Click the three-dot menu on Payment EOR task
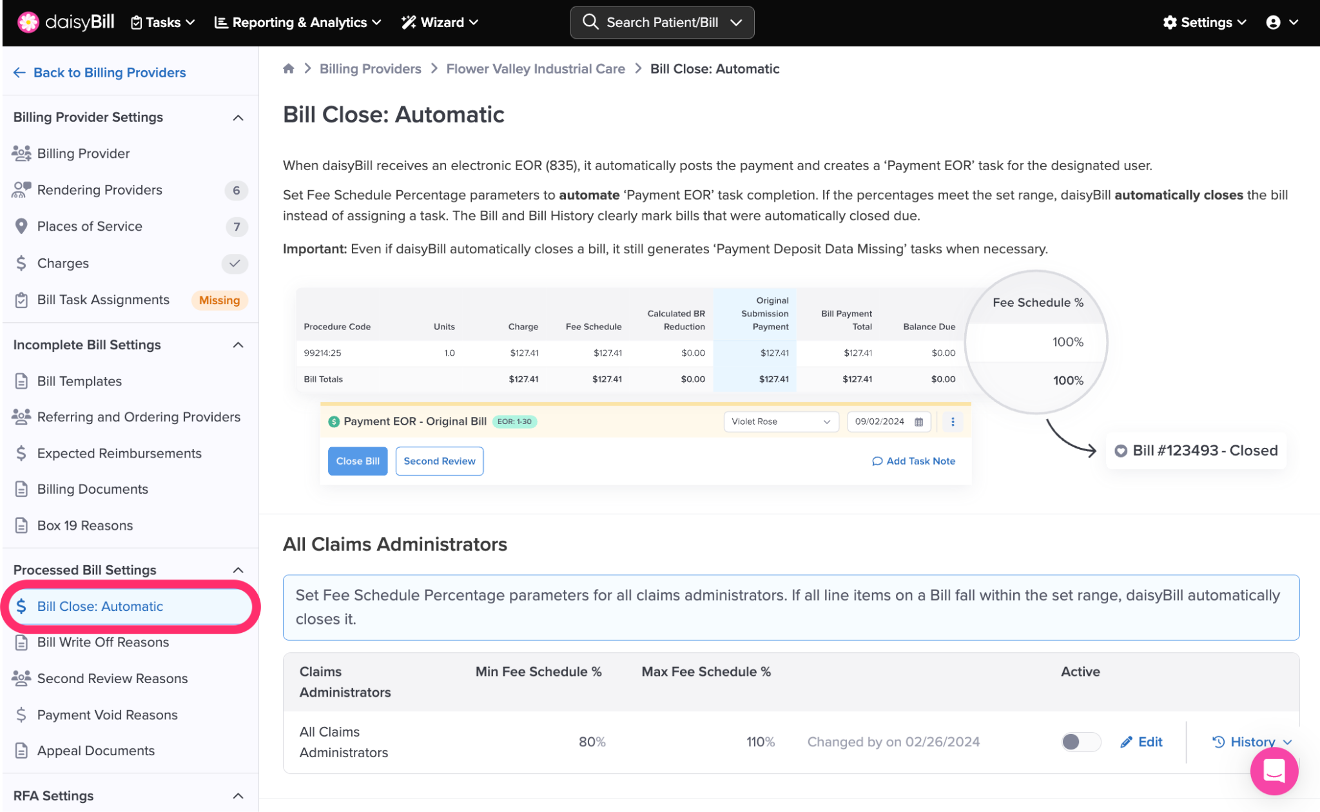This screenshot has height=812, width=1320. (x=953, y=421)
